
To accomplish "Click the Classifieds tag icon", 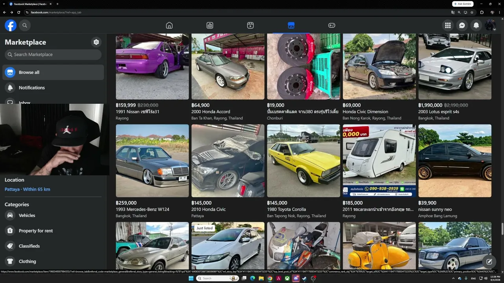I will coord(10,246).
